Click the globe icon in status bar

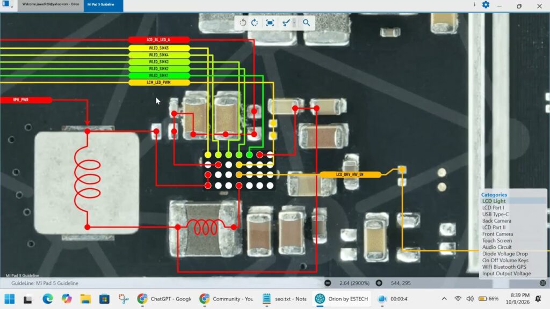(542, 283)
